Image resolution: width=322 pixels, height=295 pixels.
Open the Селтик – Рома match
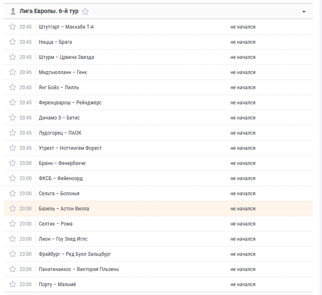(55, 224)
